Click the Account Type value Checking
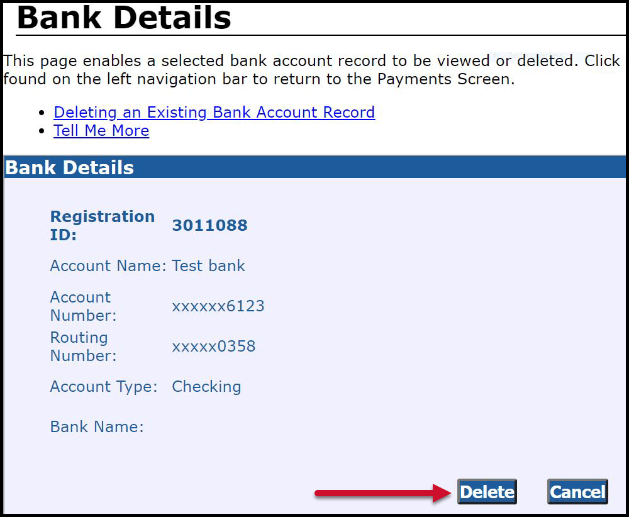The image size is (629, 517). [x=206, y=386]
